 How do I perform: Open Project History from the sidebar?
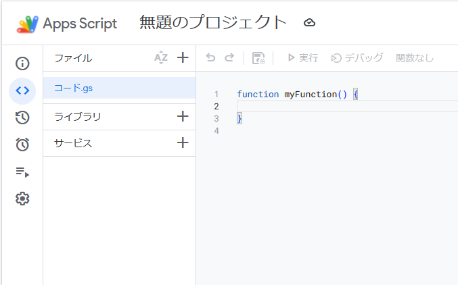(x=22, y=118)
